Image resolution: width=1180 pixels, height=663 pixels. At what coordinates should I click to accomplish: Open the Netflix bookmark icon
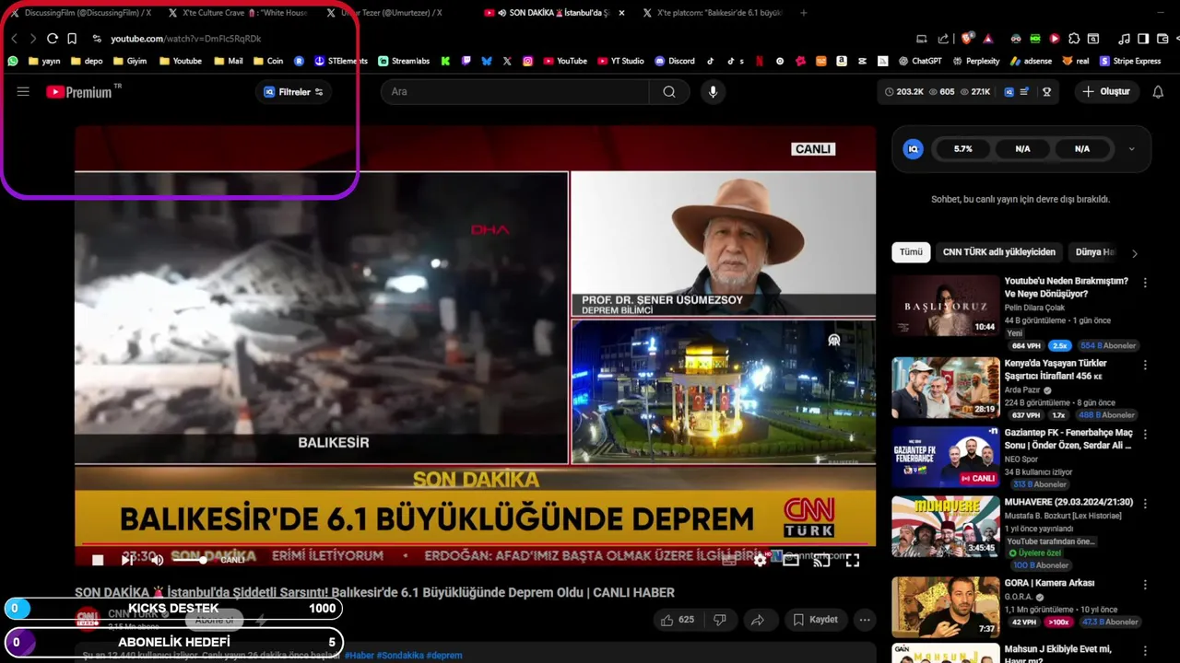(759, 61)
